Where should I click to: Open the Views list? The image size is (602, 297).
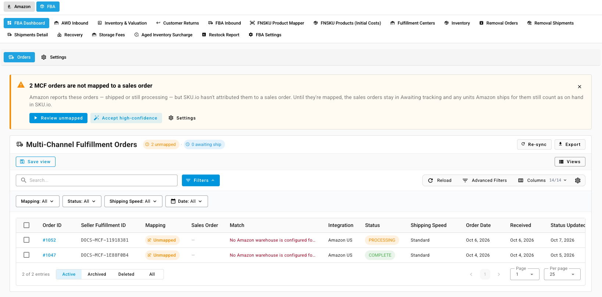click(x=570, y=162)
